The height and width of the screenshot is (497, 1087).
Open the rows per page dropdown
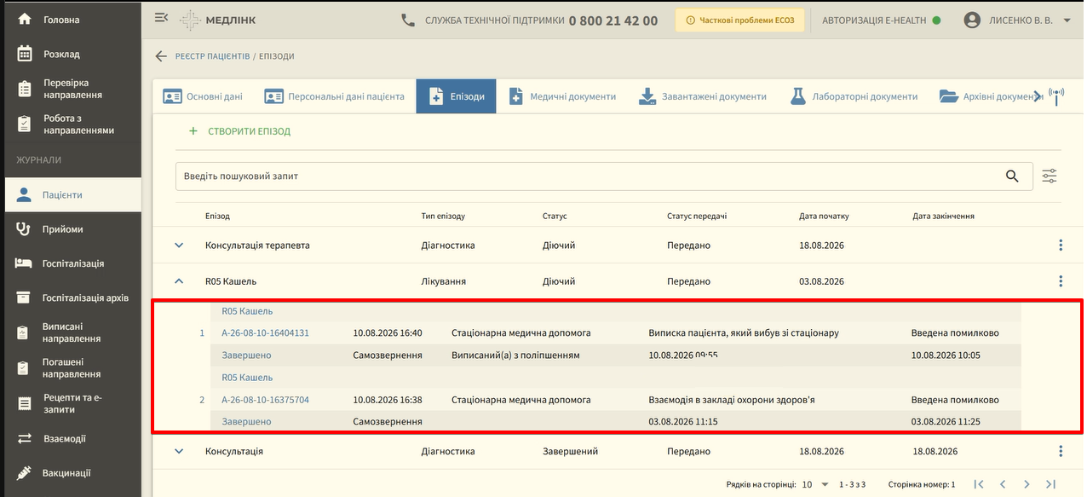pyautogui.click(x=816, y=484)
